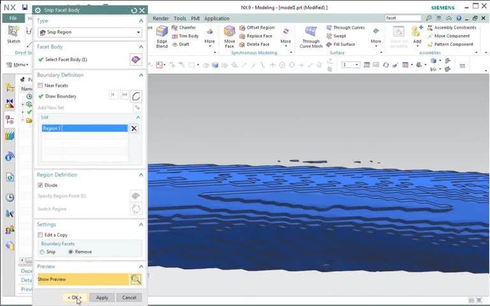Collapse the List section
This screenshot has height=306, width=490.
point(138,117)
